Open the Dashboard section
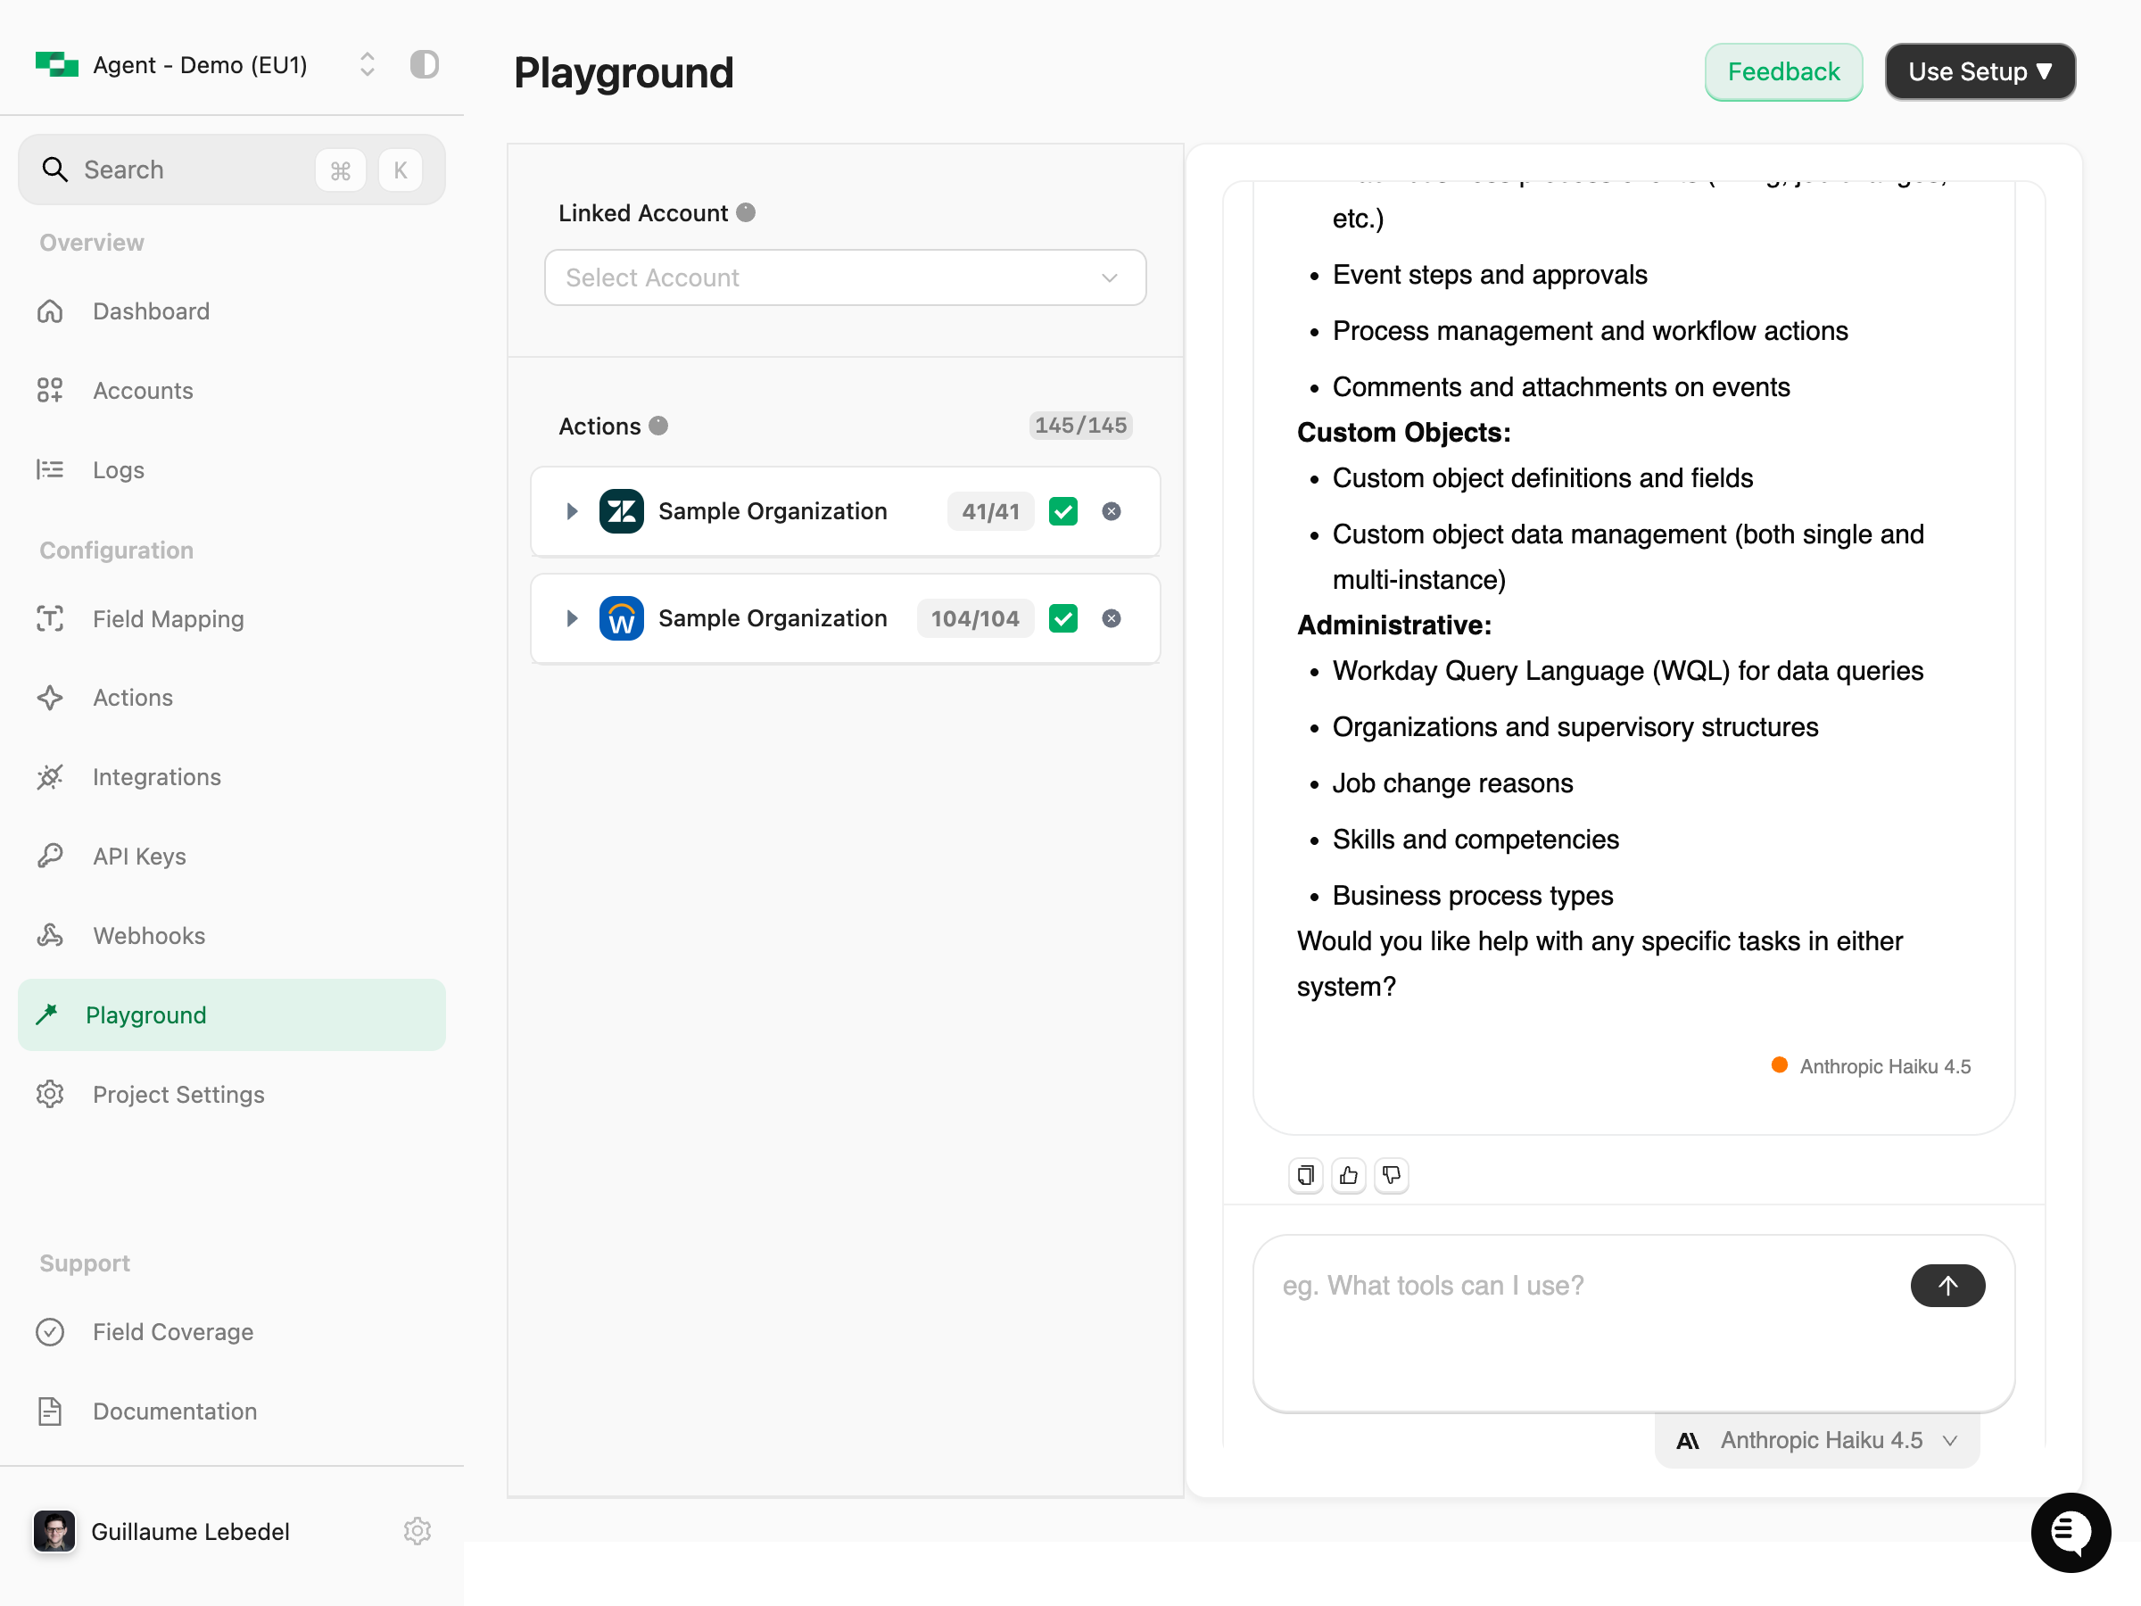The image size is (2141, 1606). [x=151, y=310]
